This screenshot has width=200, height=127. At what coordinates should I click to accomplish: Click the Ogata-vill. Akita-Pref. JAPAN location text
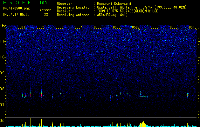[142, 7]
